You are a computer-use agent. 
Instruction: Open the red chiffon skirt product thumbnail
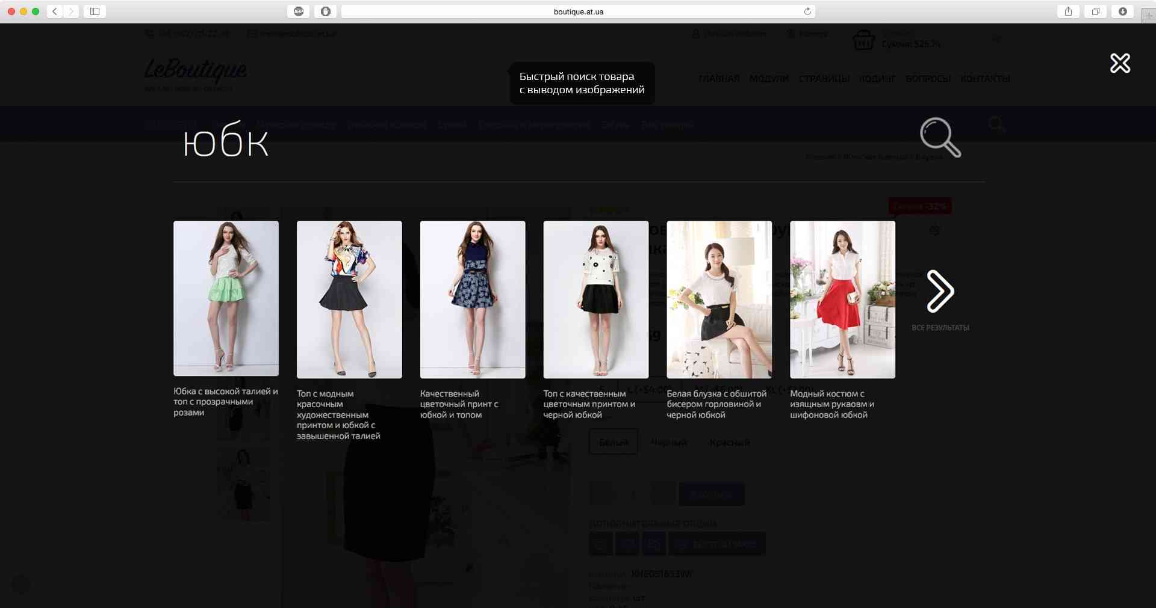[842, 299]
